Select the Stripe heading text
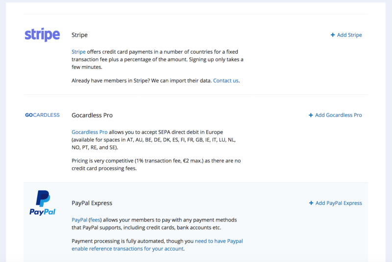392x262 pixels. 79,35
